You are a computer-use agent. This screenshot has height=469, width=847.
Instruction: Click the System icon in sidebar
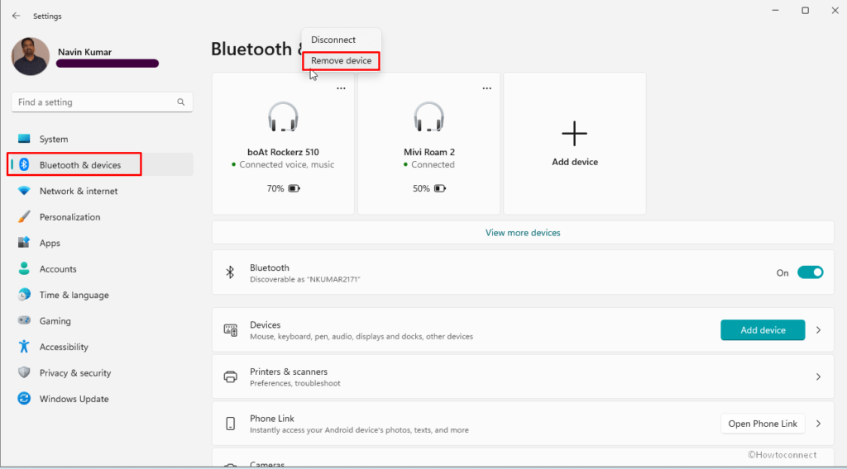pos(24,139)
